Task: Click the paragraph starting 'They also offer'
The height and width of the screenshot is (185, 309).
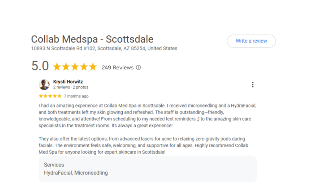Action: pos(147,144)
